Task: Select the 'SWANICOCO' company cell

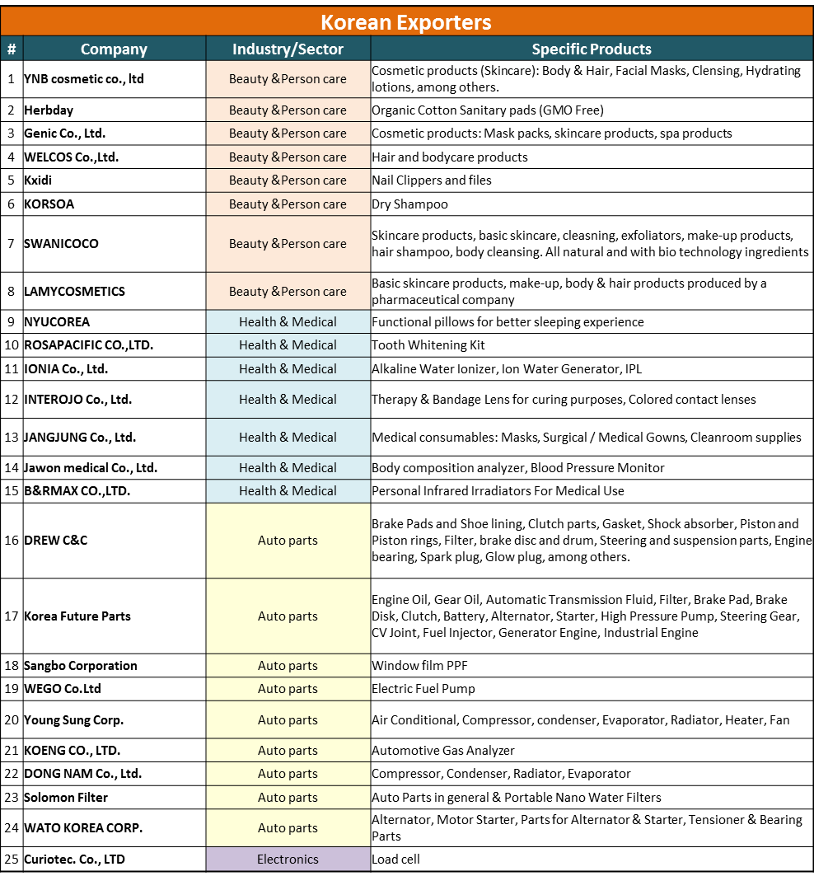Action: (114, 244)
